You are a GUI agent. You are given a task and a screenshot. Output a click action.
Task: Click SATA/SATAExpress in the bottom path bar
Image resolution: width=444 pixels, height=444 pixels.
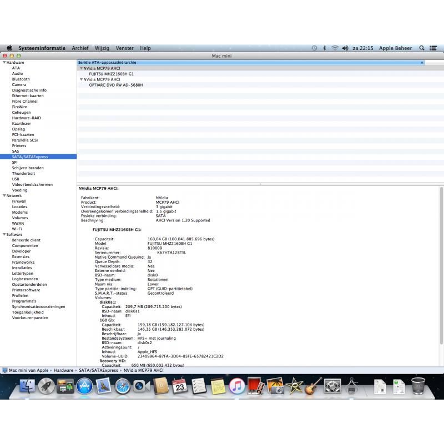98,370
